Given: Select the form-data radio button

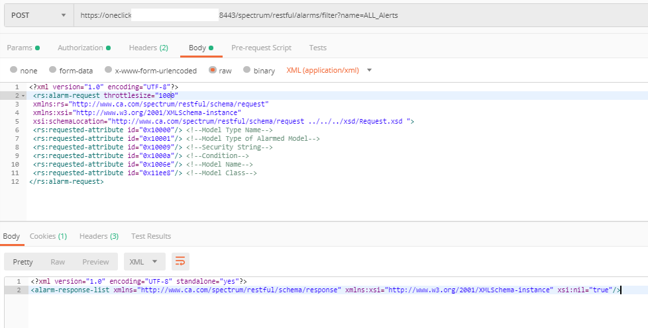Looking at the screenshot, I should coord(52,69).
